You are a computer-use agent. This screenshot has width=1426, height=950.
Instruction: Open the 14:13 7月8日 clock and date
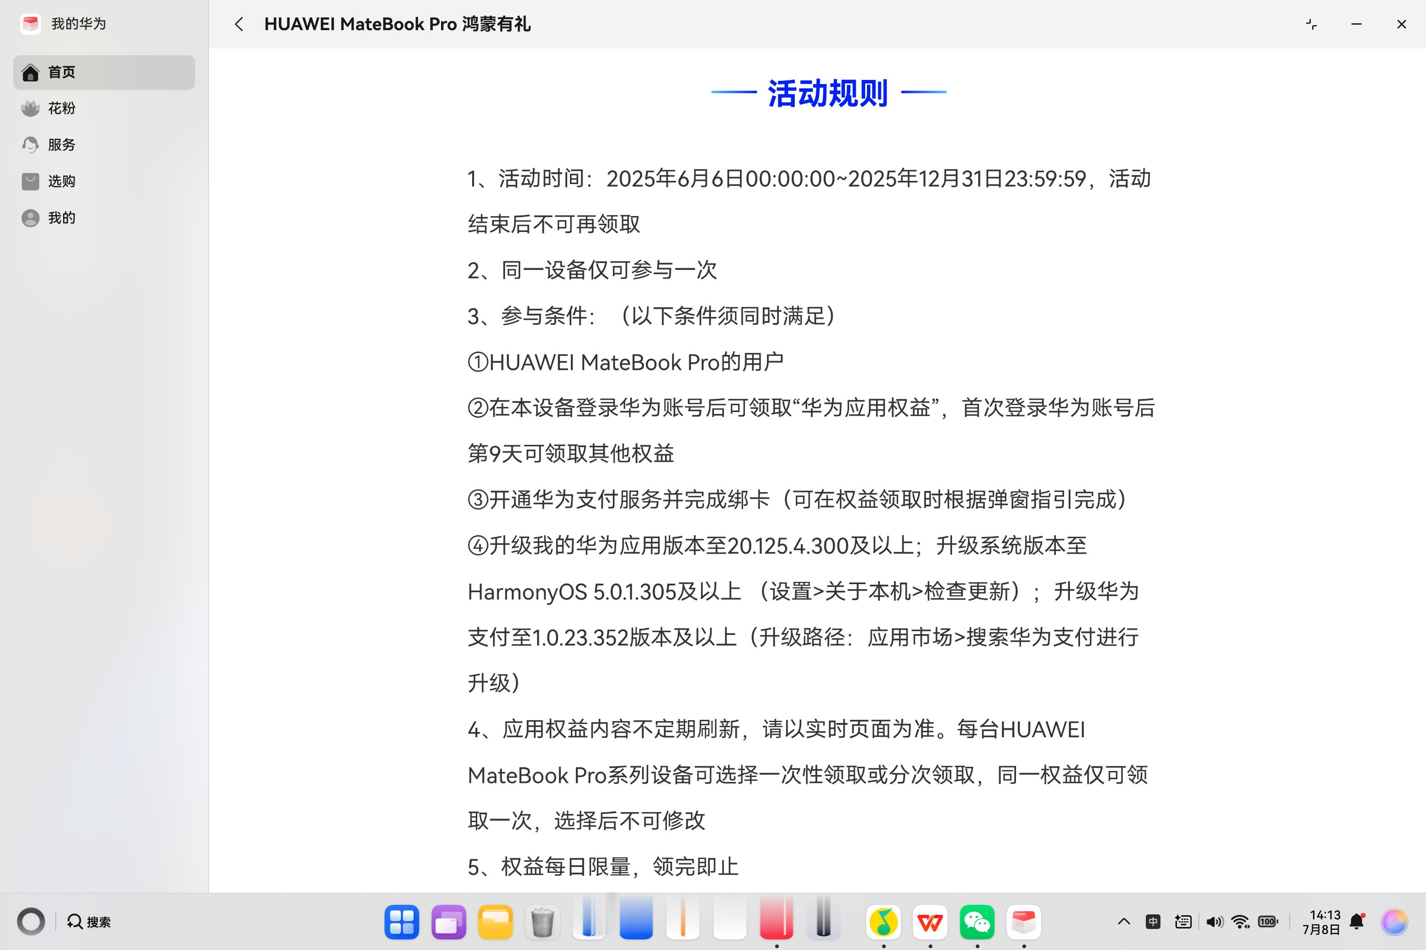tap(1321, 922)
